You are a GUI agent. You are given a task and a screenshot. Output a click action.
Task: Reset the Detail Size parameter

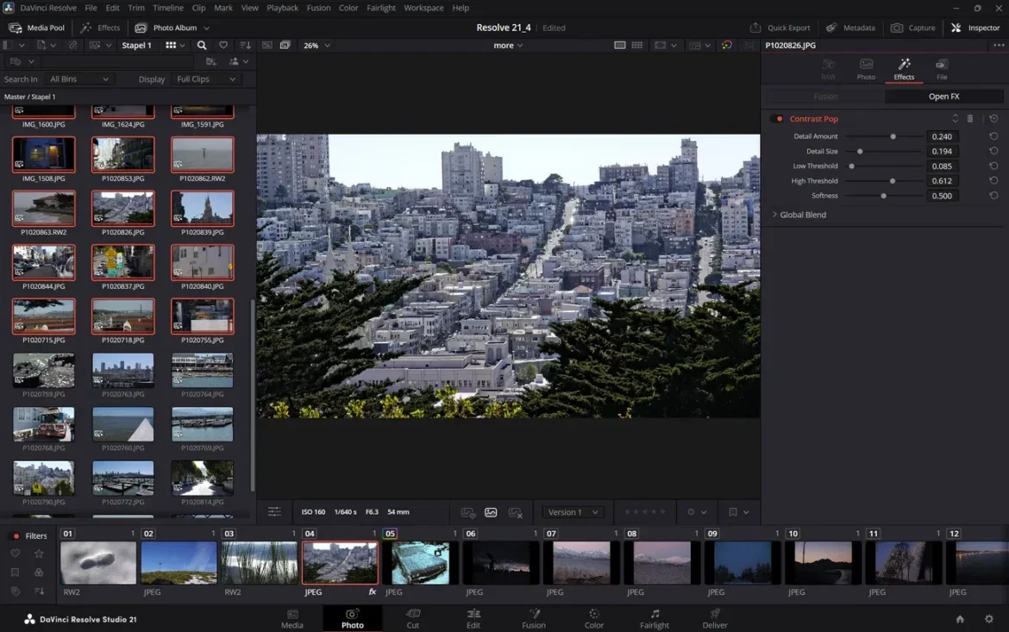tap(993, 151)
